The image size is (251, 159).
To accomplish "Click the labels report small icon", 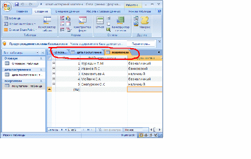I will click(108, 18).
